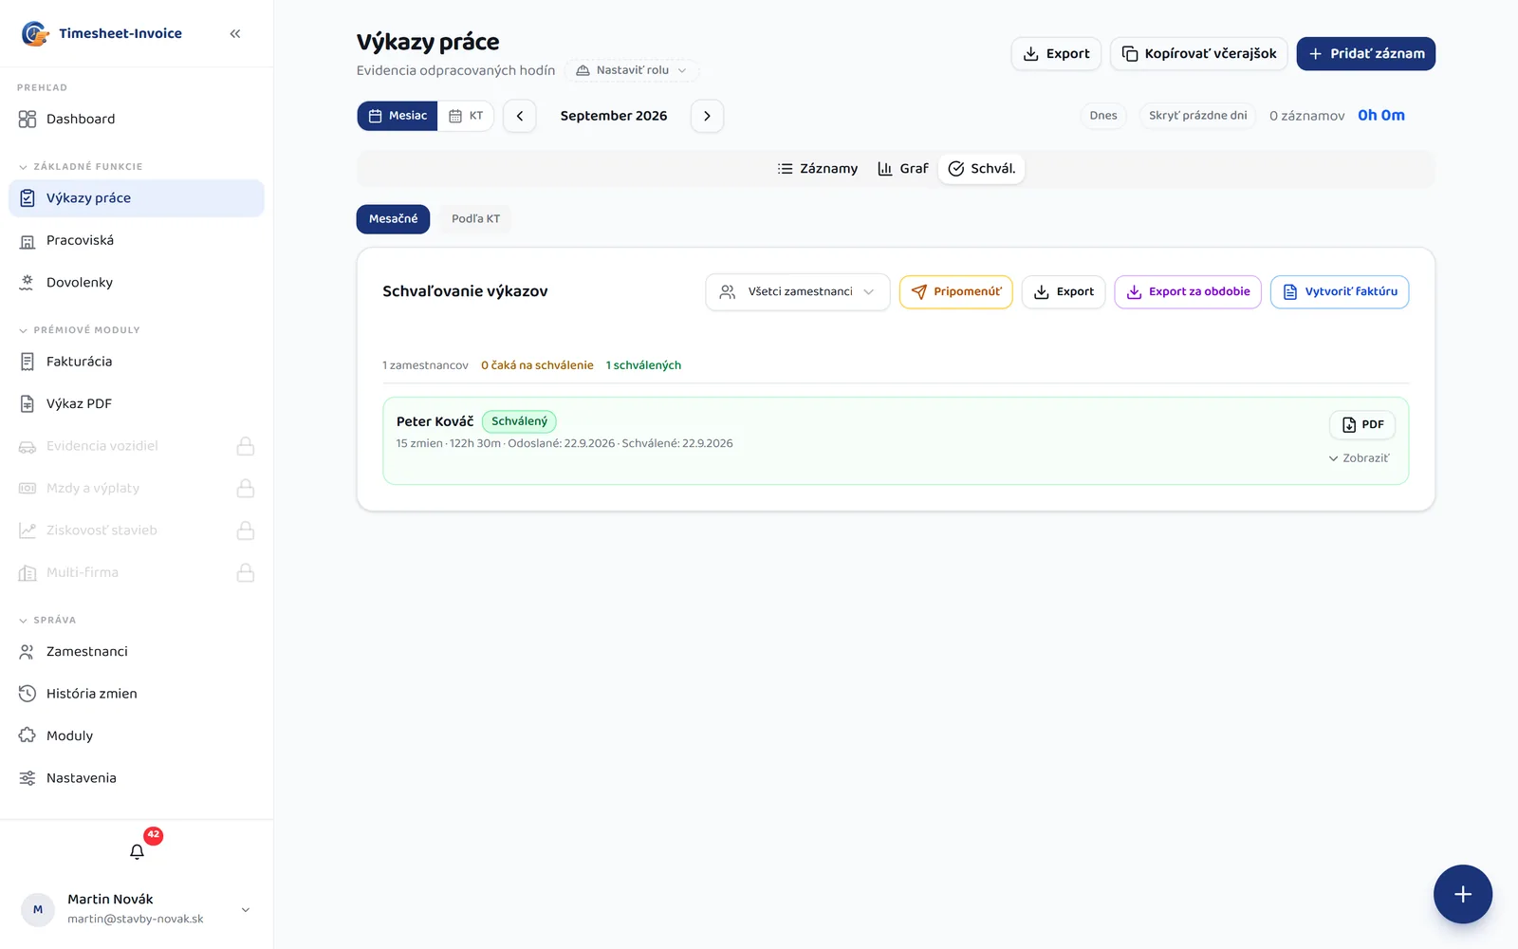Advance to next month arrow

707,116
